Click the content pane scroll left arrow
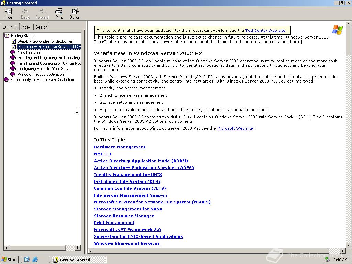Screen dimensions: 352x264 (x=91, y=251)
